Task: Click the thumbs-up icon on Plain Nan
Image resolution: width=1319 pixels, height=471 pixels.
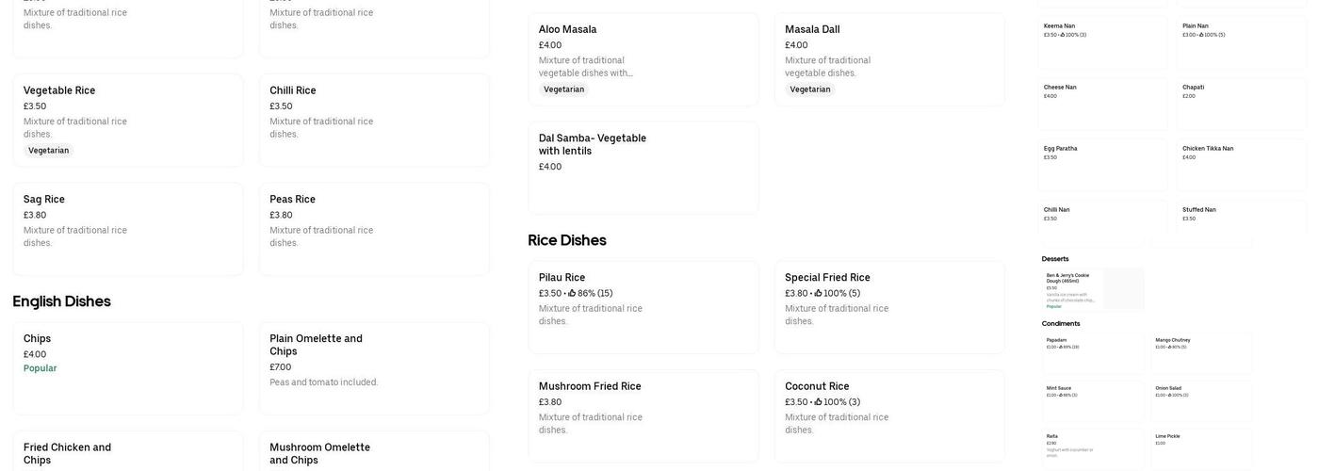Action: tap(1201, 35)
